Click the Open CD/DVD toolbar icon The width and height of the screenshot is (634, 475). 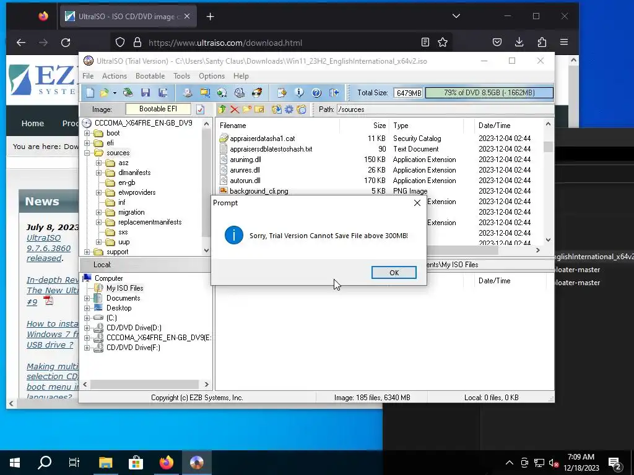(128, 93)
